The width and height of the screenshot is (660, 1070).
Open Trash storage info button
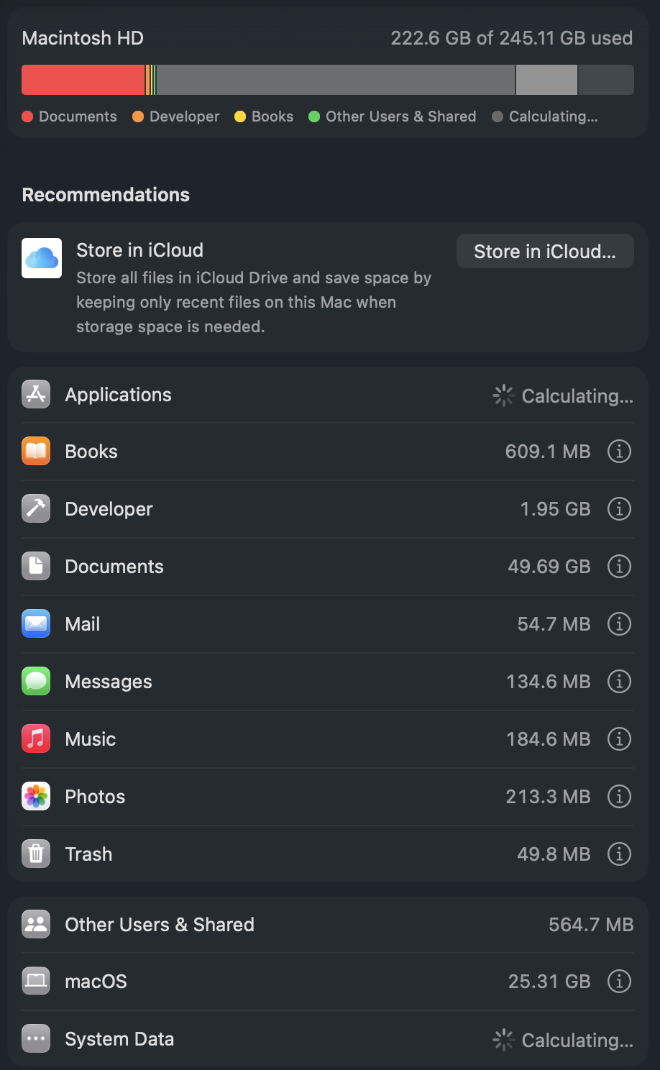pyautogui.click(x=619, y=854)
